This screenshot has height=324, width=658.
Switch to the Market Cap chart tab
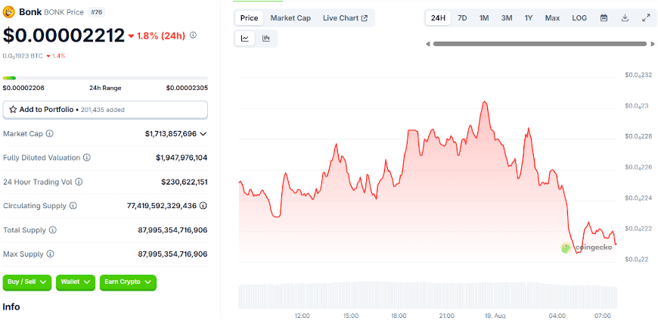(x=290, y=17)
